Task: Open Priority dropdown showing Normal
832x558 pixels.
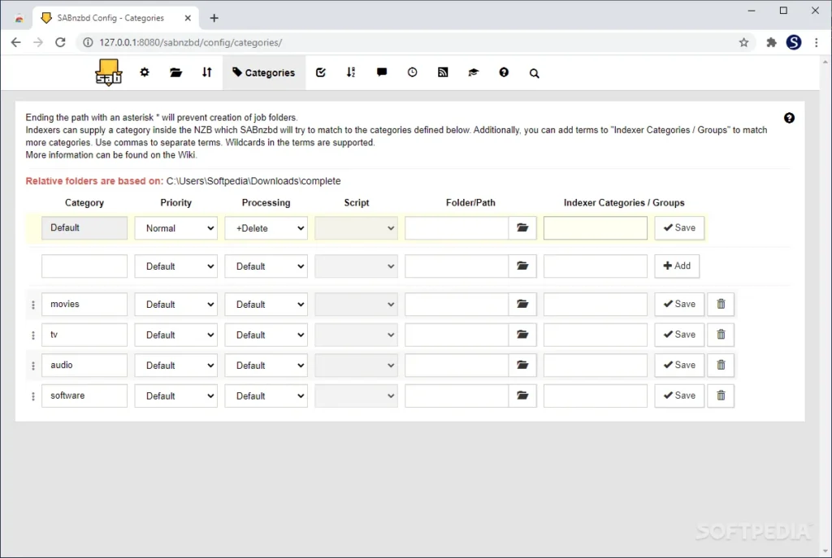Action: [175, 228]
